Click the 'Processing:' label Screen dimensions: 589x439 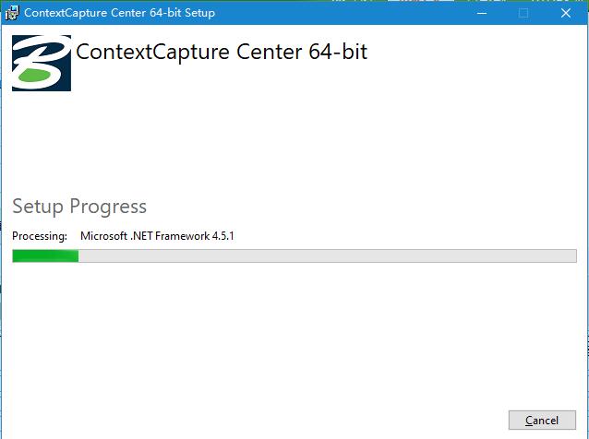click(x=40, y=236)
